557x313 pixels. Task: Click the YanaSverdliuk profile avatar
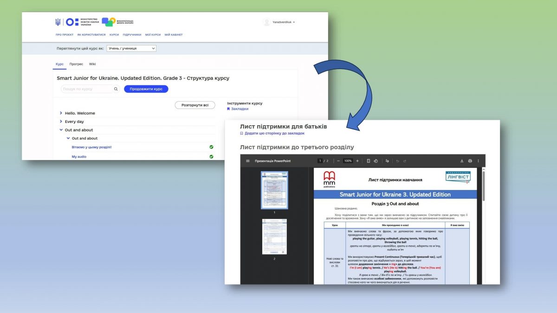coord(266,22)
